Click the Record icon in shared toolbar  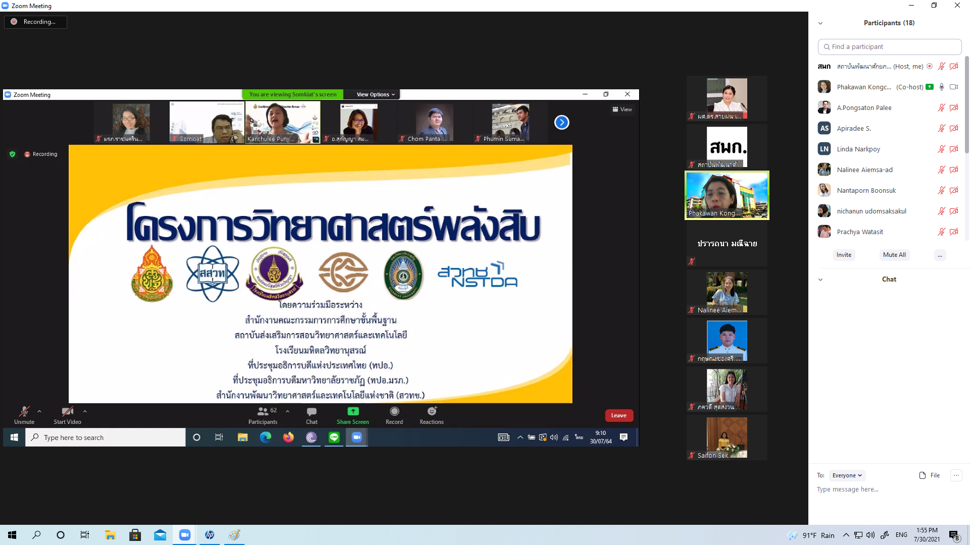point(395,411)
